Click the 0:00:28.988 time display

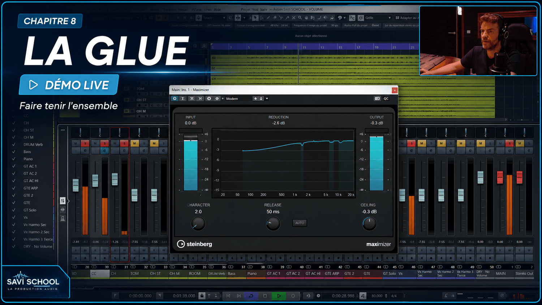(x=343, y=296)
